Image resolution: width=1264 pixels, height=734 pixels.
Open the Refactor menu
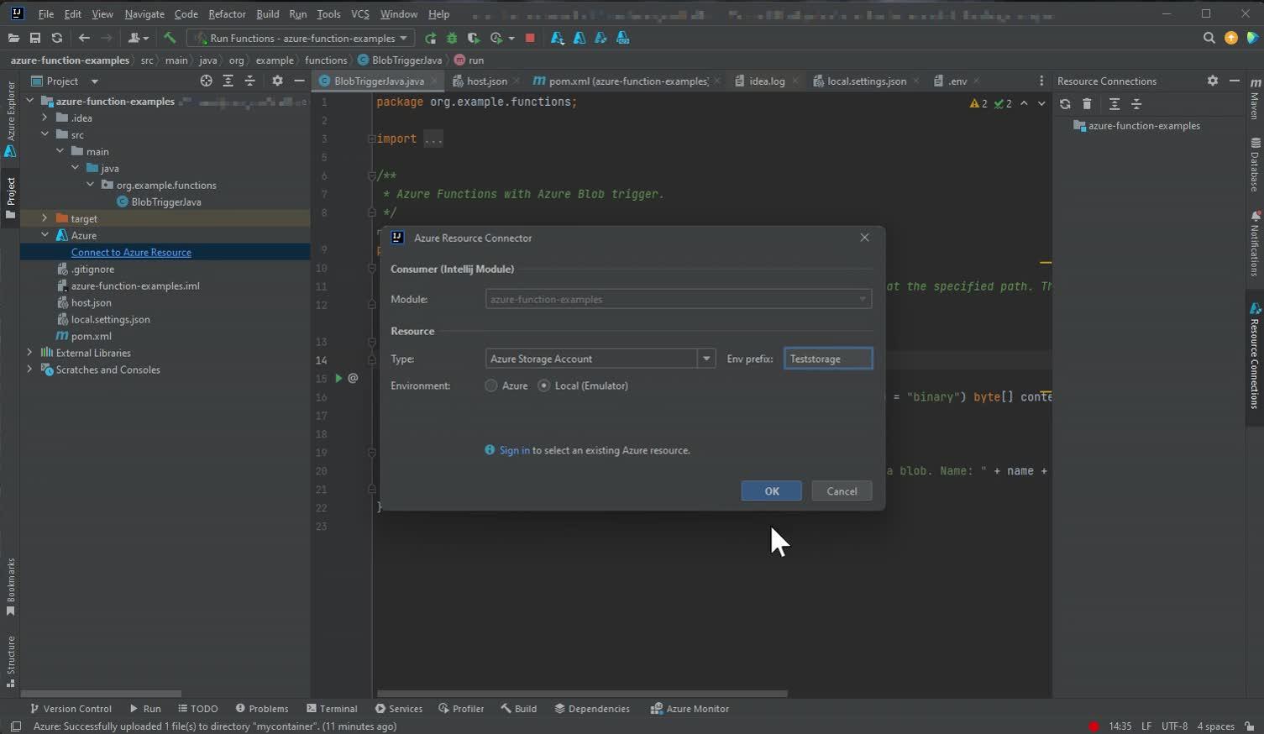coord(227,13)
